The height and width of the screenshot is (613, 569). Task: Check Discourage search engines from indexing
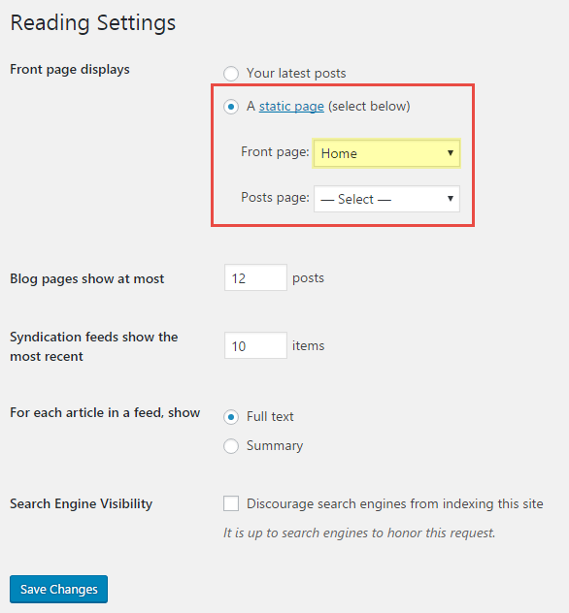pos(231,503)
